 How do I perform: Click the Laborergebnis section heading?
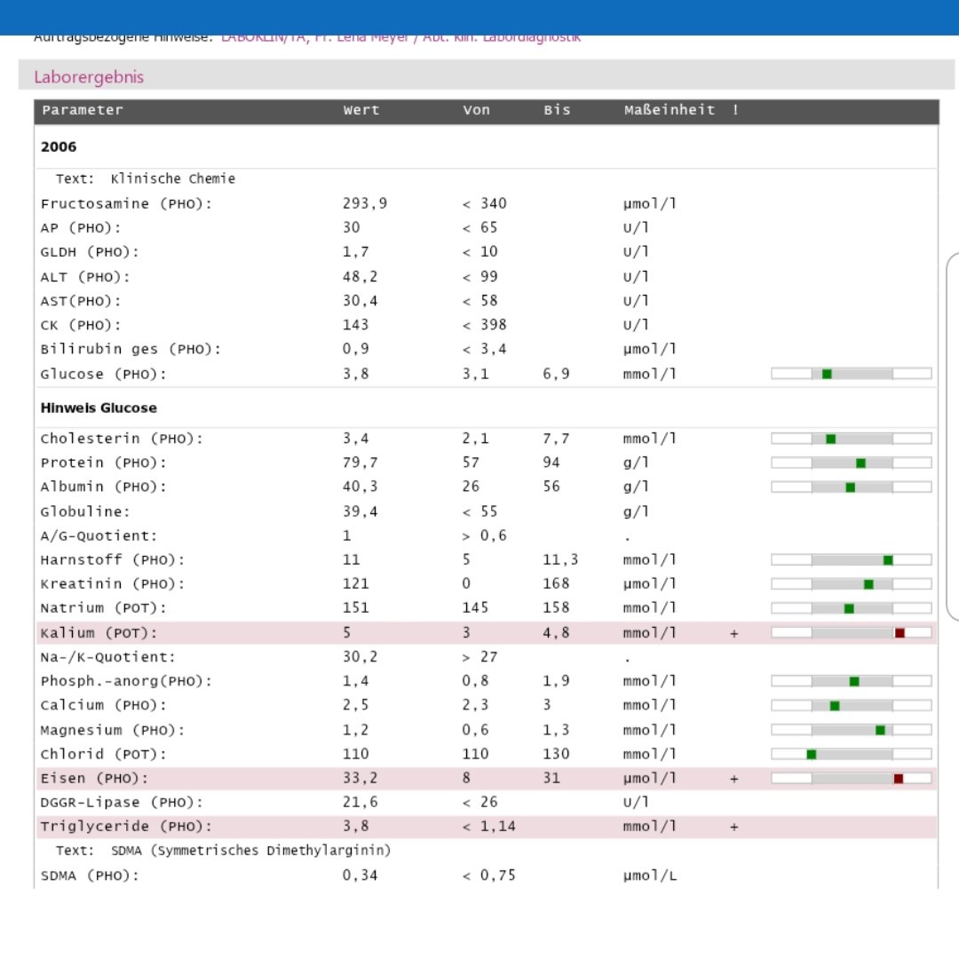tap(89, 77)
